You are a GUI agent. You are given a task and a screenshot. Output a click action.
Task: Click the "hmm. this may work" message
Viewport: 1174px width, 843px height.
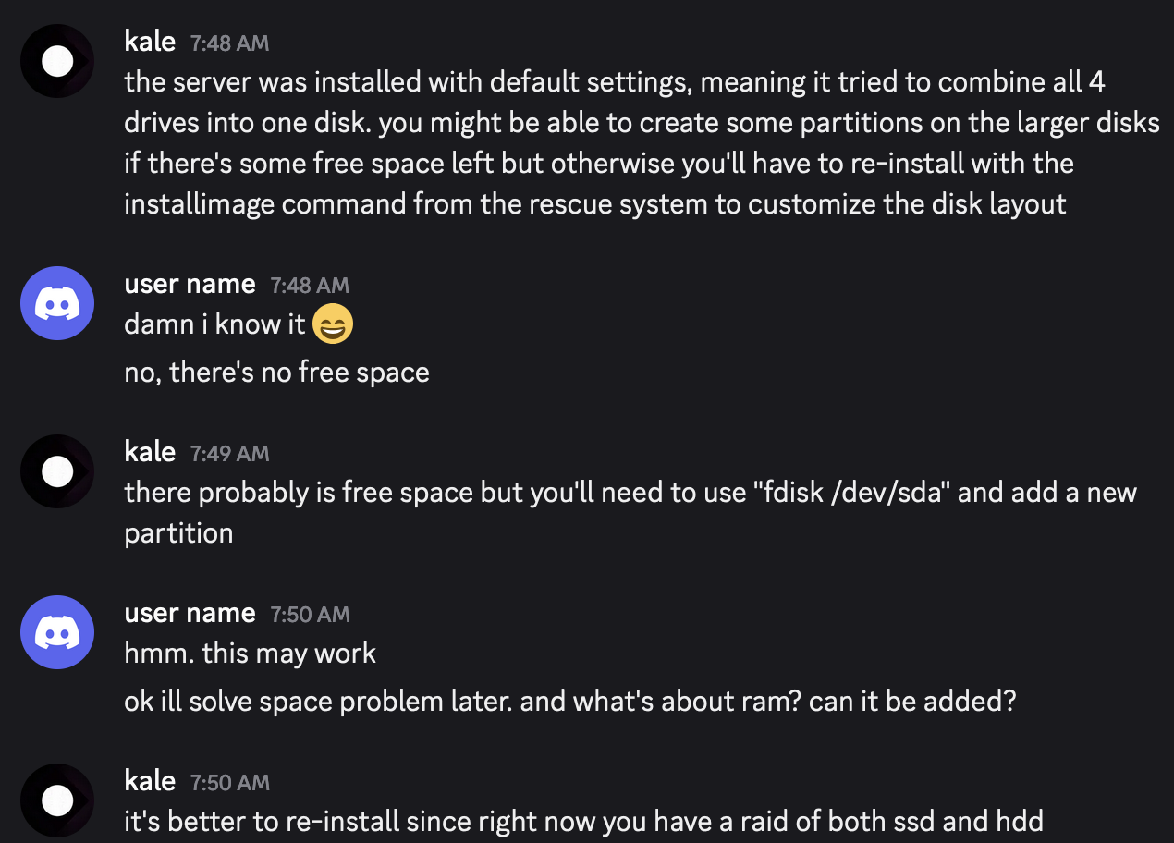[x=250, y=654]
